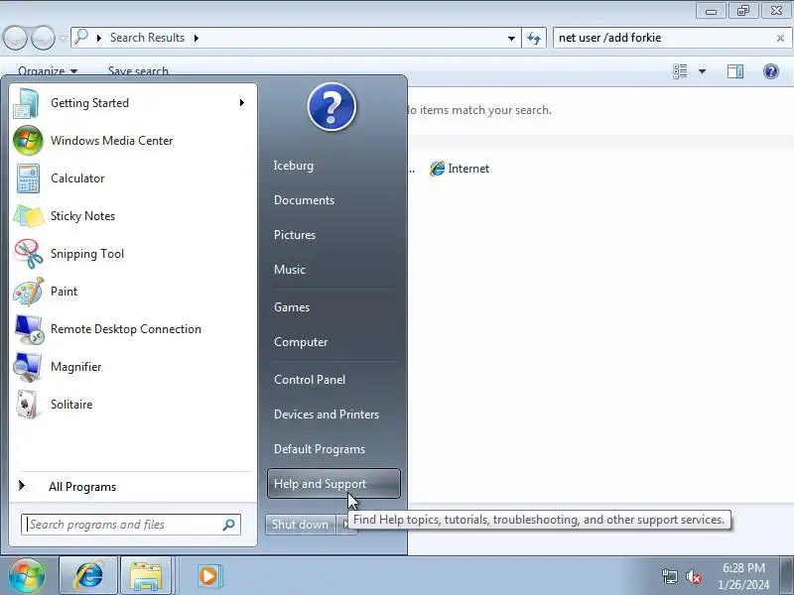
Task: Open the Paint palette icon
Action: (x=28, y=292)
